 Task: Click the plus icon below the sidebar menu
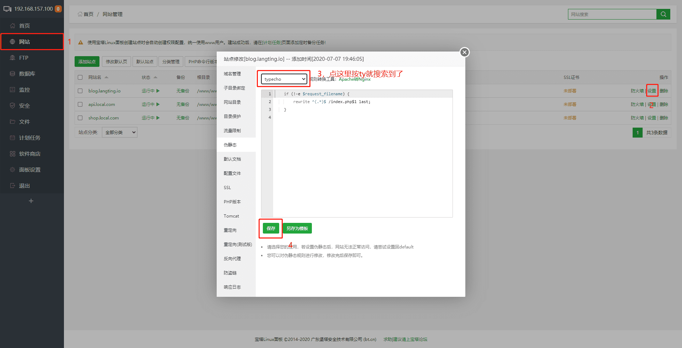pos(31,201)
